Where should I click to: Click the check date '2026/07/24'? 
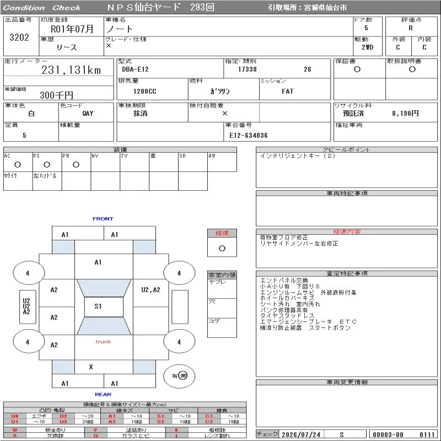(301, 434)
